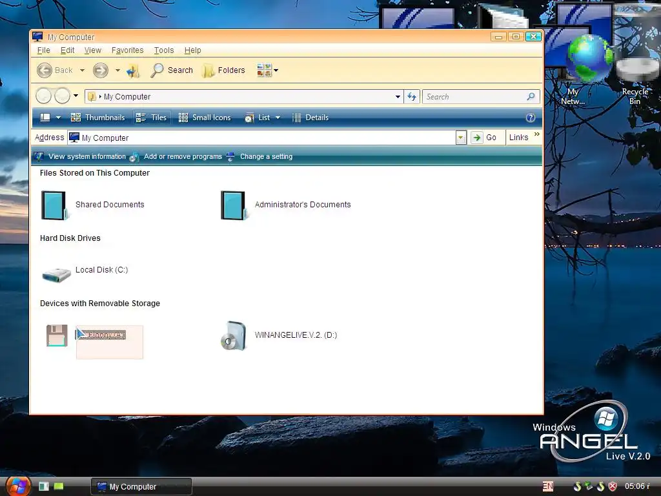
Task: Open the View menu
Action: tap(93, 50)
